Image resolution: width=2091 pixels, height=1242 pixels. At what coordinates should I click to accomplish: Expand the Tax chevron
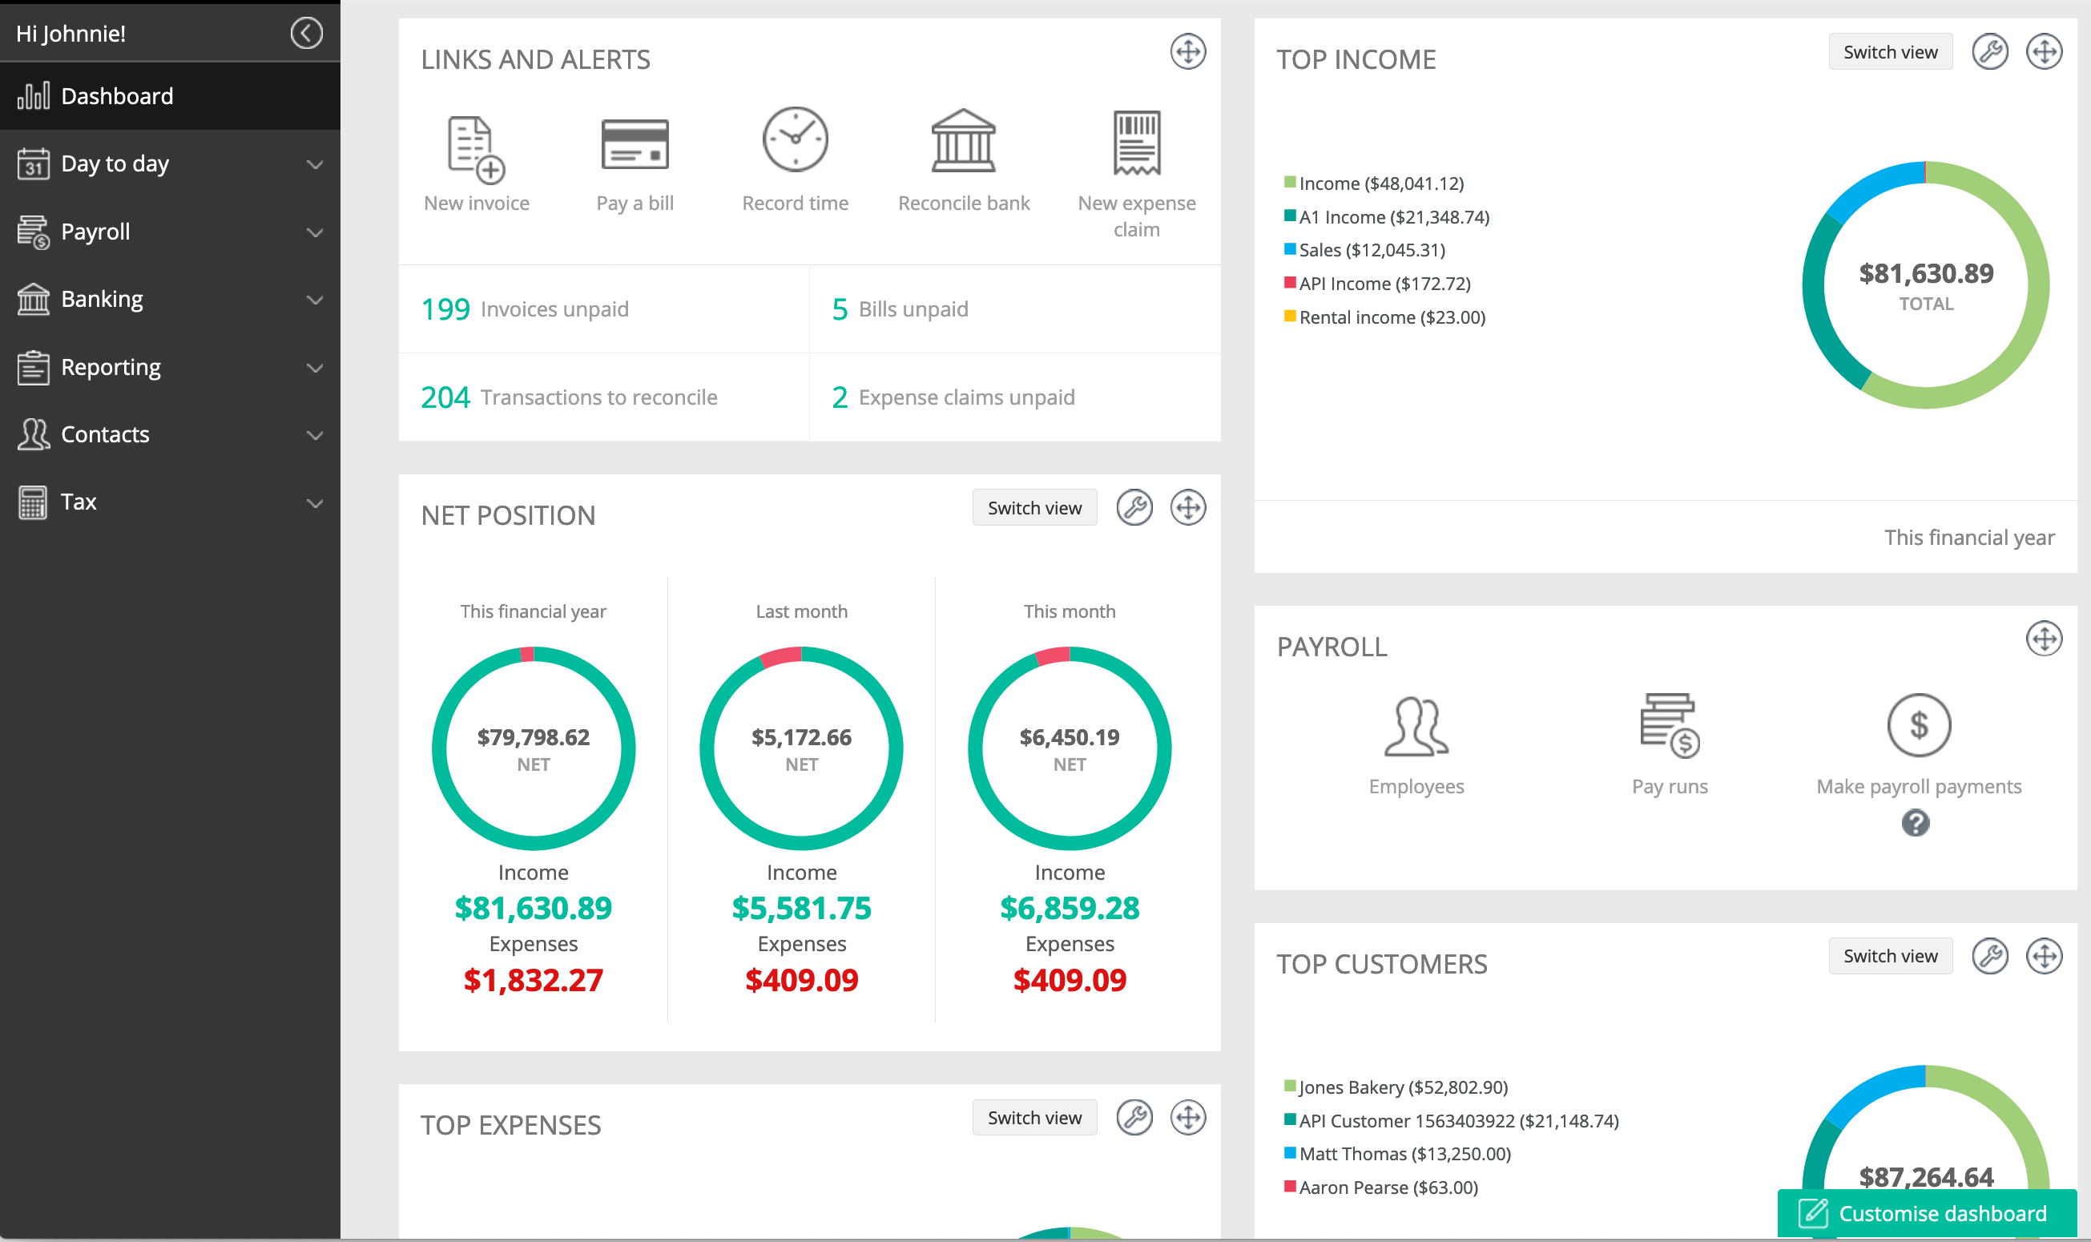tap(315, 503)
